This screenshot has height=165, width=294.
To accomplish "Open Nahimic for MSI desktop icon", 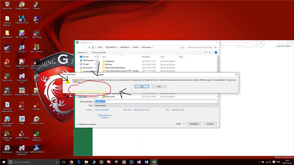I will (x=22, y=20).
